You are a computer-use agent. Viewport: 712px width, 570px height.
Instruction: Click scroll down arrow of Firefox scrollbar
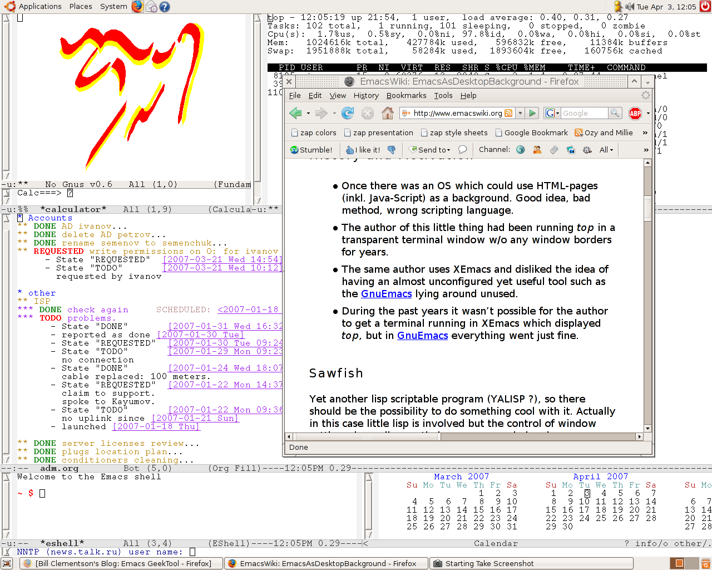pyautogui.click(x=647, y=429)
